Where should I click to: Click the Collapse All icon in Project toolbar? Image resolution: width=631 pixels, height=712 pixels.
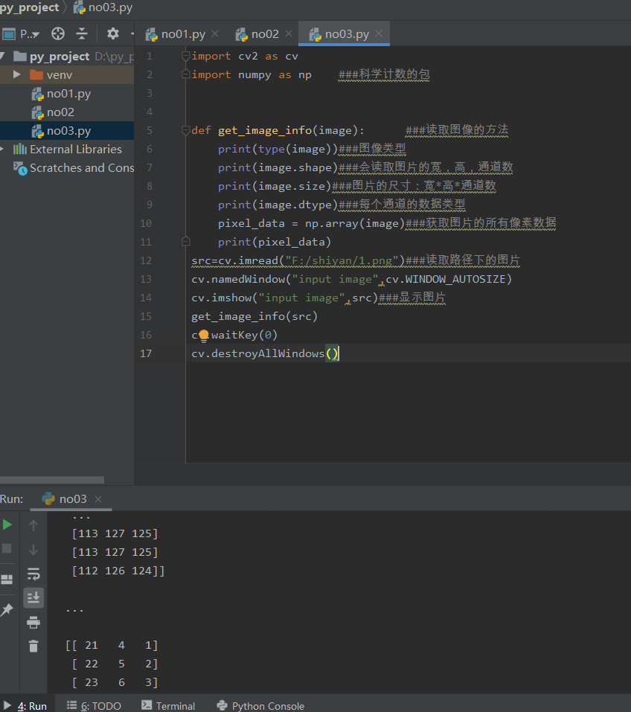click(x=82, y=33)
